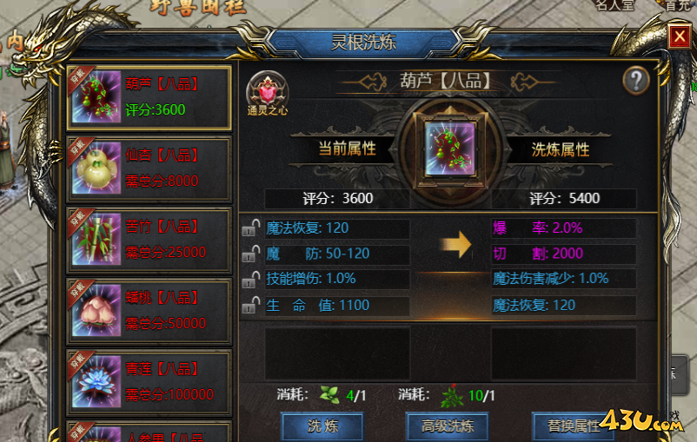Close the 灵根洗炼 window

(680, 36)
